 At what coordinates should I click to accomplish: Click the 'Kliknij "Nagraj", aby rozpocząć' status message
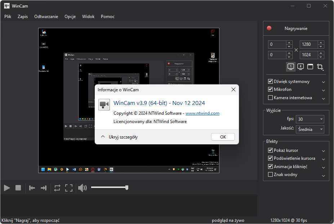[x=31, y=220]
